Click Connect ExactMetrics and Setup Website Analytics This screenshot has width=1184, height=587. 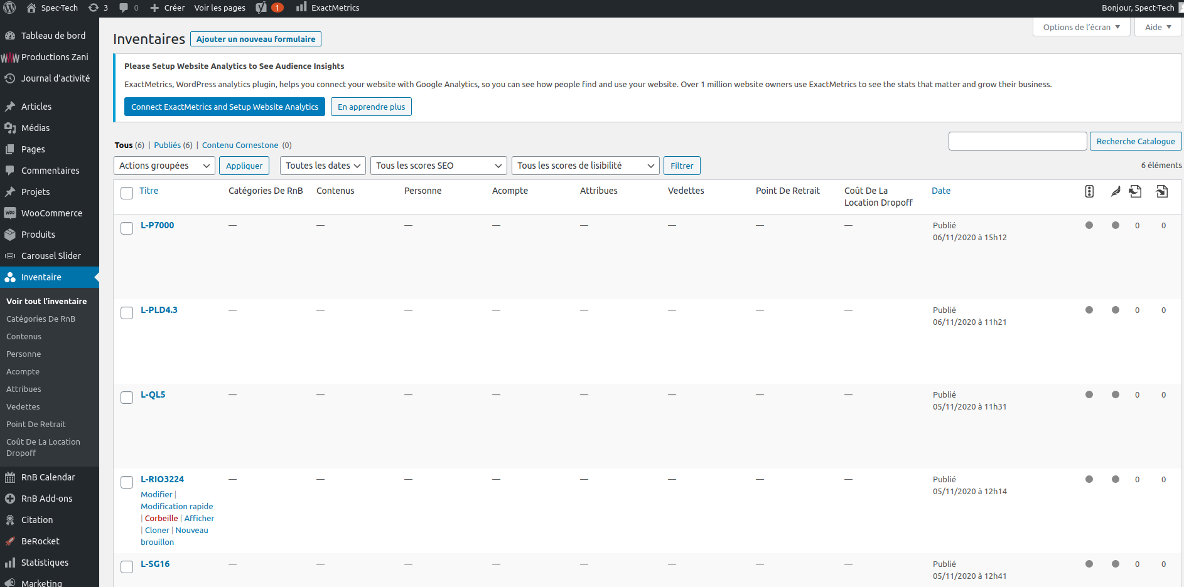pos(225,107)
